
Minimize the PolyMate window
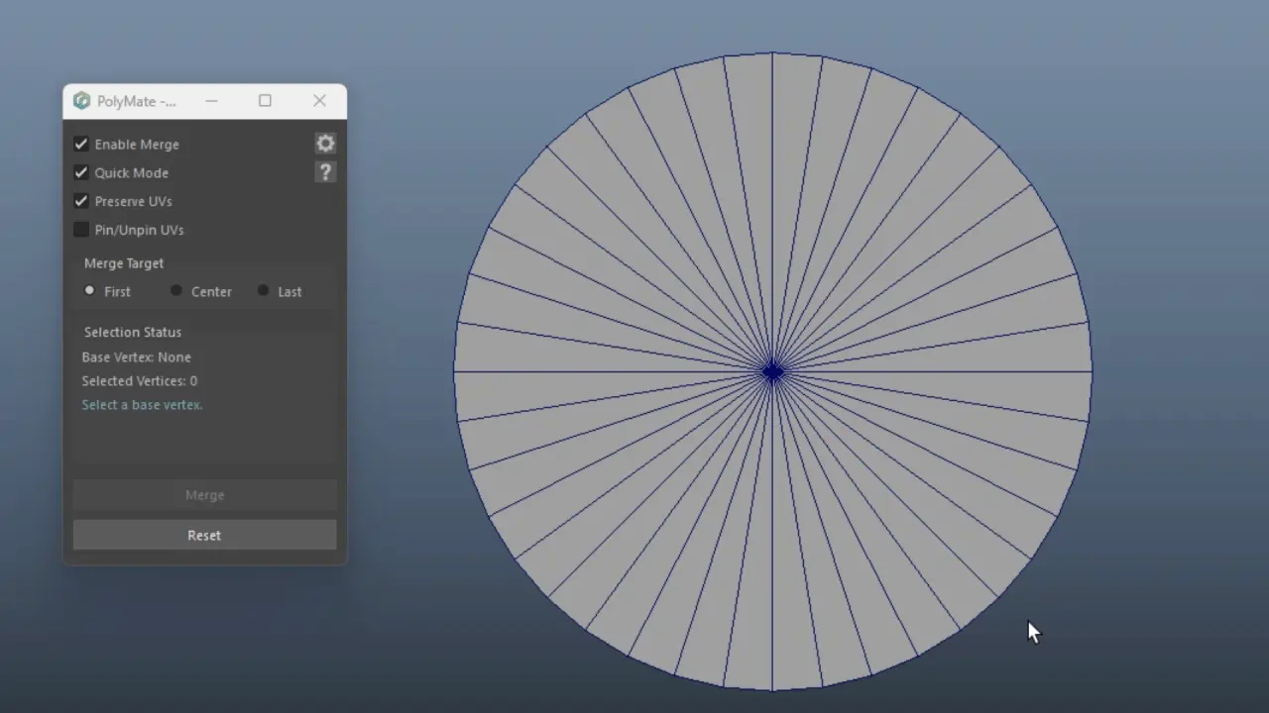(211, 101)
